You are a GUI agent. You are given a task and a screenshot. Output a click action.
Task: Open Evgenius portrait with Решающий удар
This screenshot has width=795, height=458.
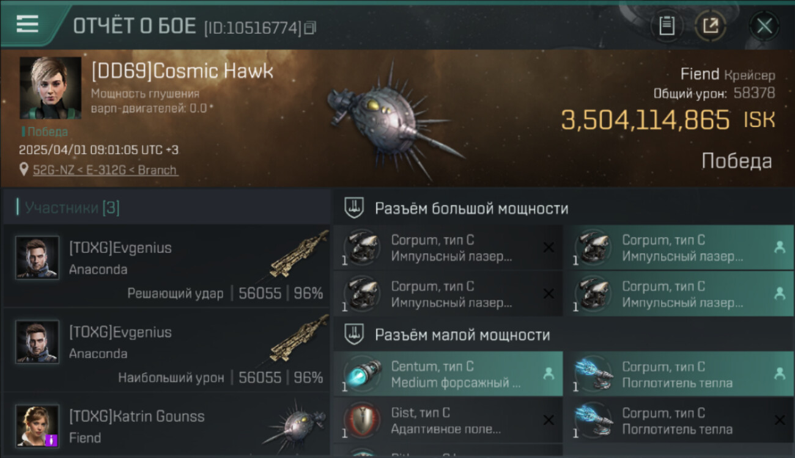(37, 258)
